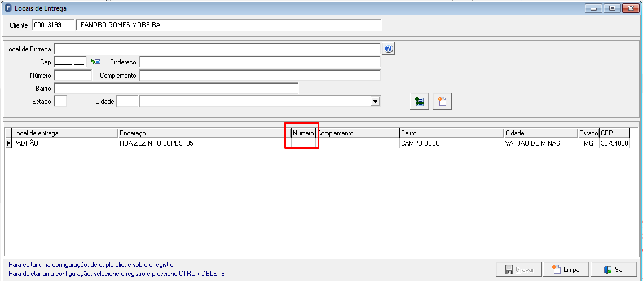Click the Cidade code input field
Viewport: 643px width, 281px height.
tap(127, 102)
